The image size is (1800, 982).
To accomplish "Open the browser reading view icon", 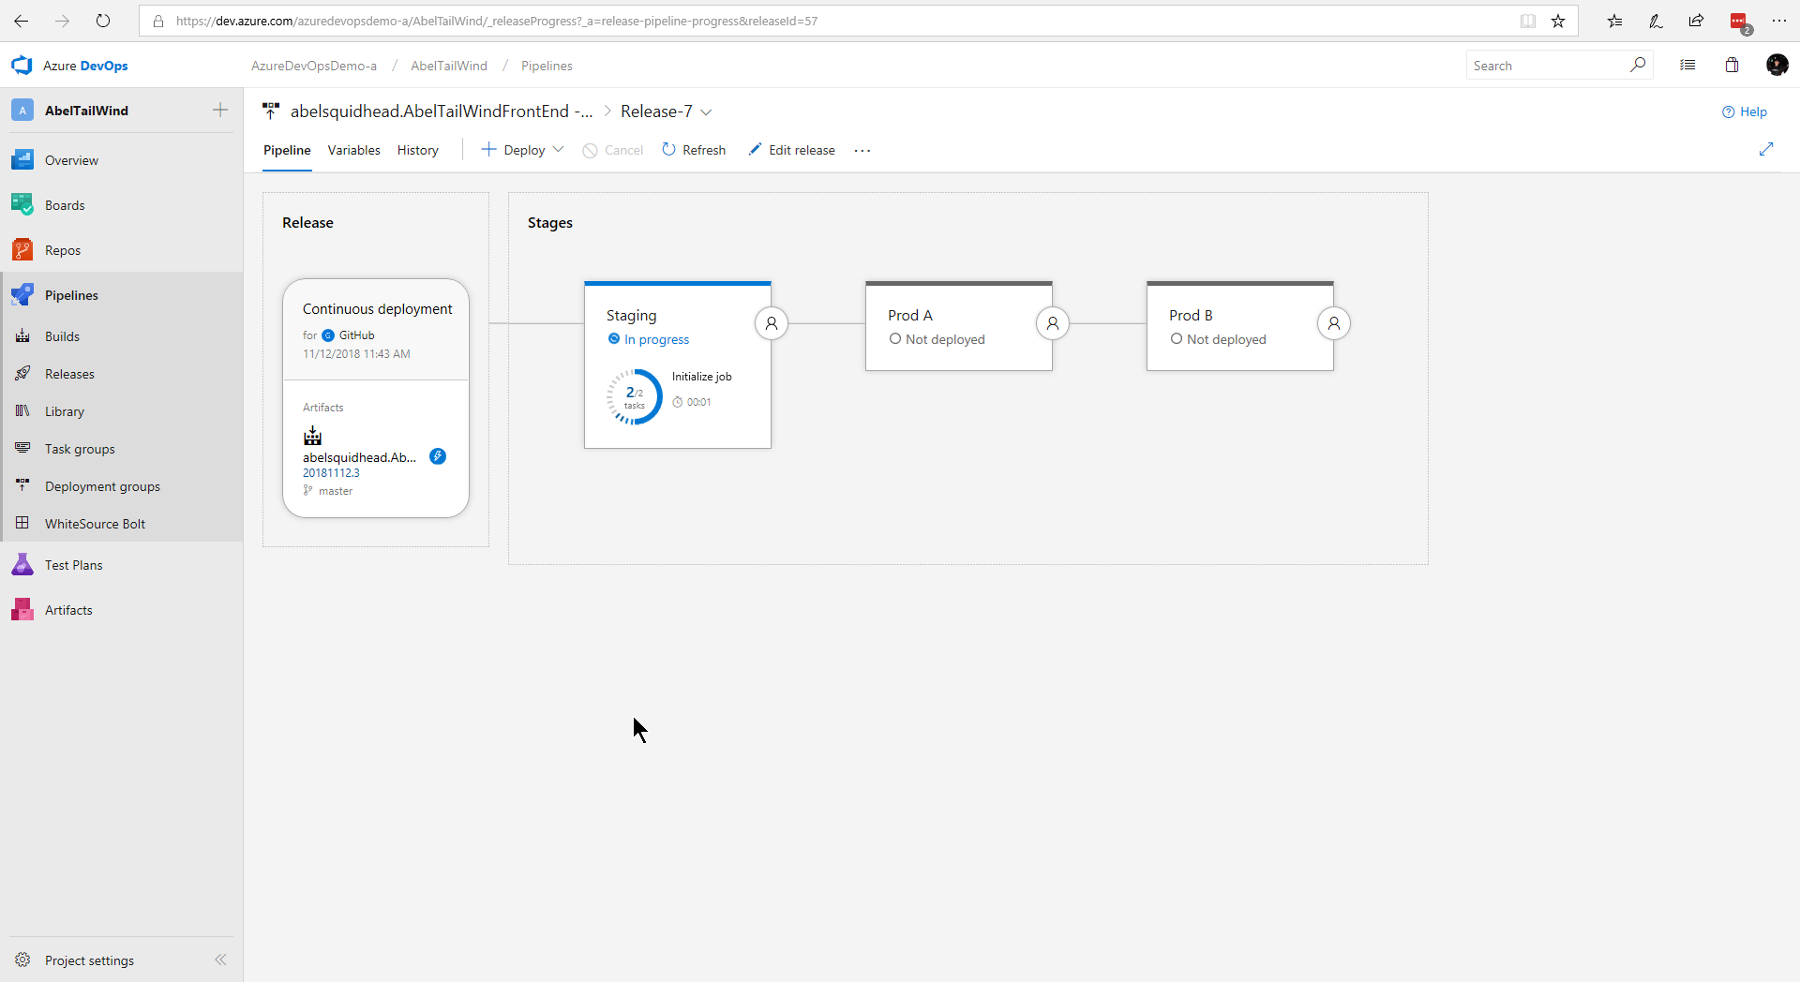I will tap(1528, 21).
